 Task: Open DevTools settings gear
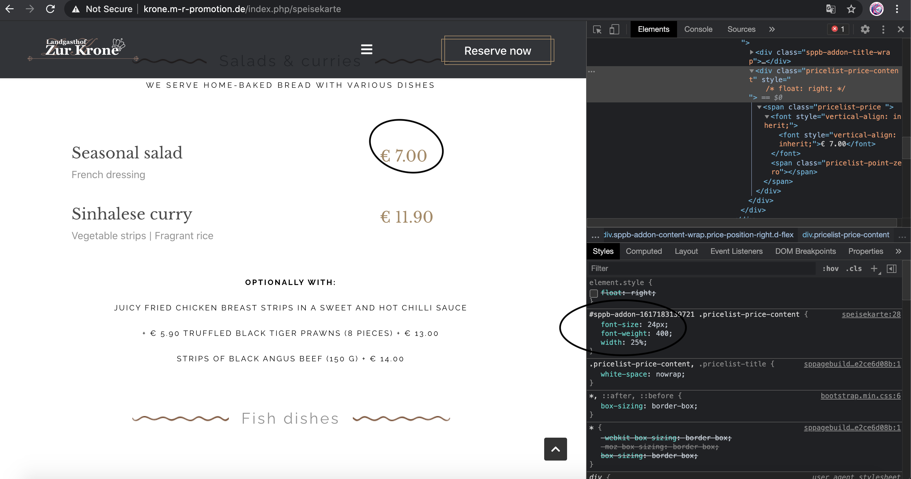pos(865,29)
